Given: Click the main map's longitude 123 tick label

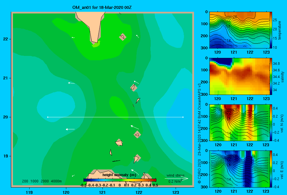Looking at the screenshot, I should (176, 192).
